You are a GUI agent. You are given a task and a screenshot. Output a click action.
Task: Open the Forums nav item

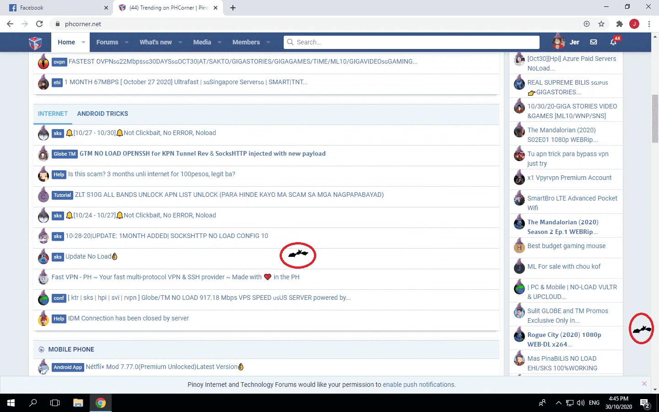(x=107, y=42)
